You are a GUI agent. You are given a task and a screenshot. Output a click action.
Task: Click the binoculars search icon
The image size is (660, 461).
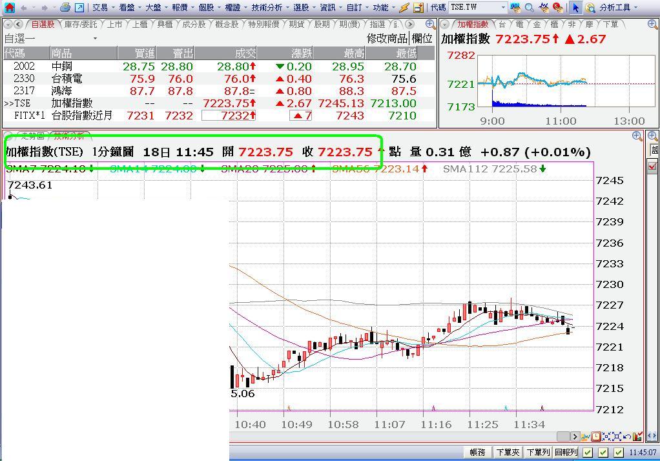(x=515, y=8)
